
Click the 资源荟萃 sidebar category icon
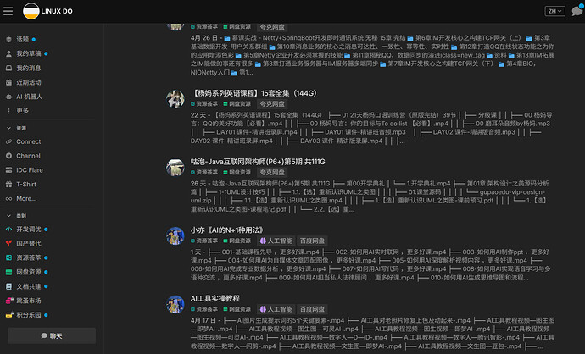[x=8, y=257]
